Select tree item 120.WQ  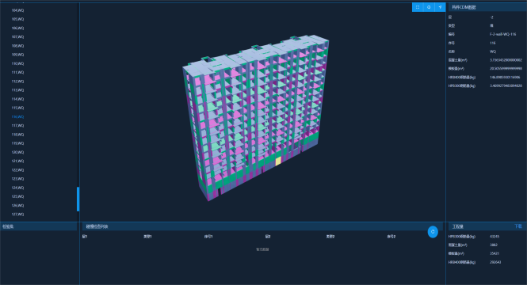[17, 152]
